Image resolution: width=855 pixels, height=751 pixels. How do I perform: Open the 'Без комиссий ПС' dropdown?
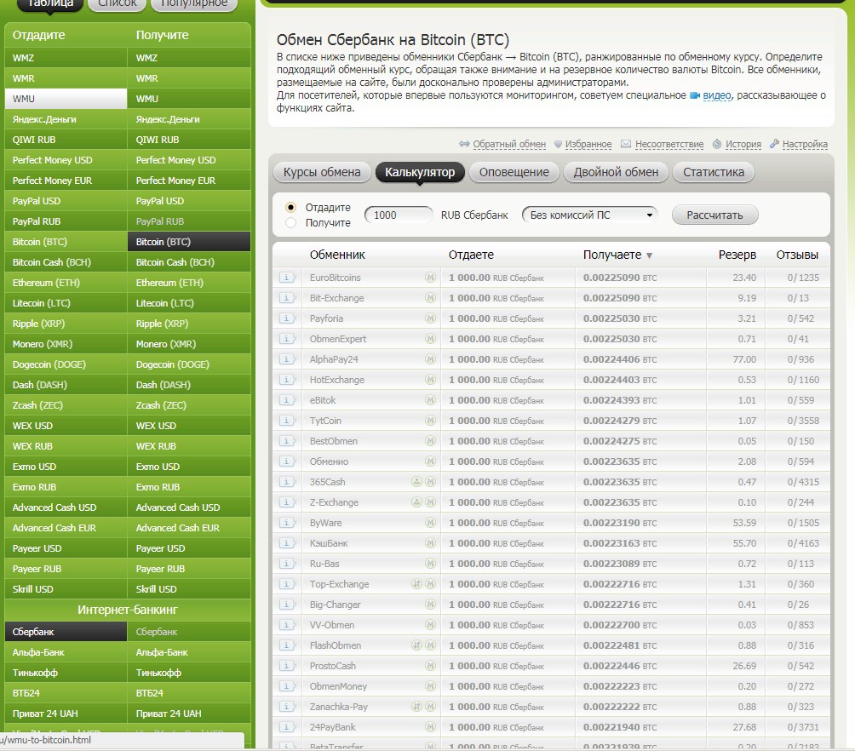pyautogui.click(x=590, y=215)
